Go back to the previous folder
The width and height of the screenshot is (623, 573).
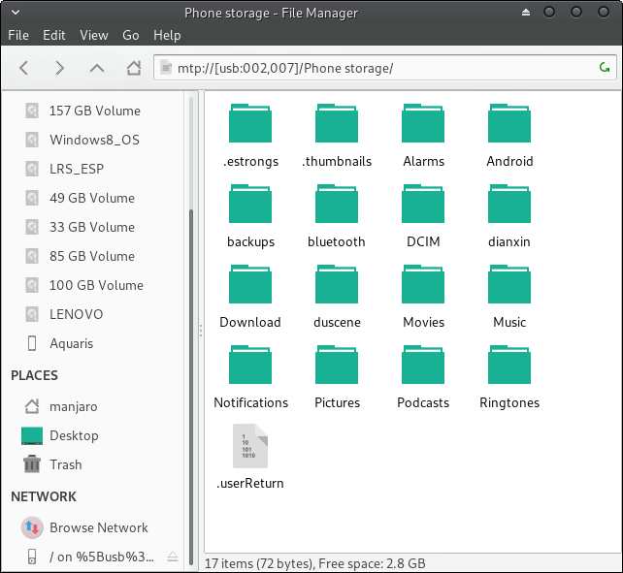[24, 68]
